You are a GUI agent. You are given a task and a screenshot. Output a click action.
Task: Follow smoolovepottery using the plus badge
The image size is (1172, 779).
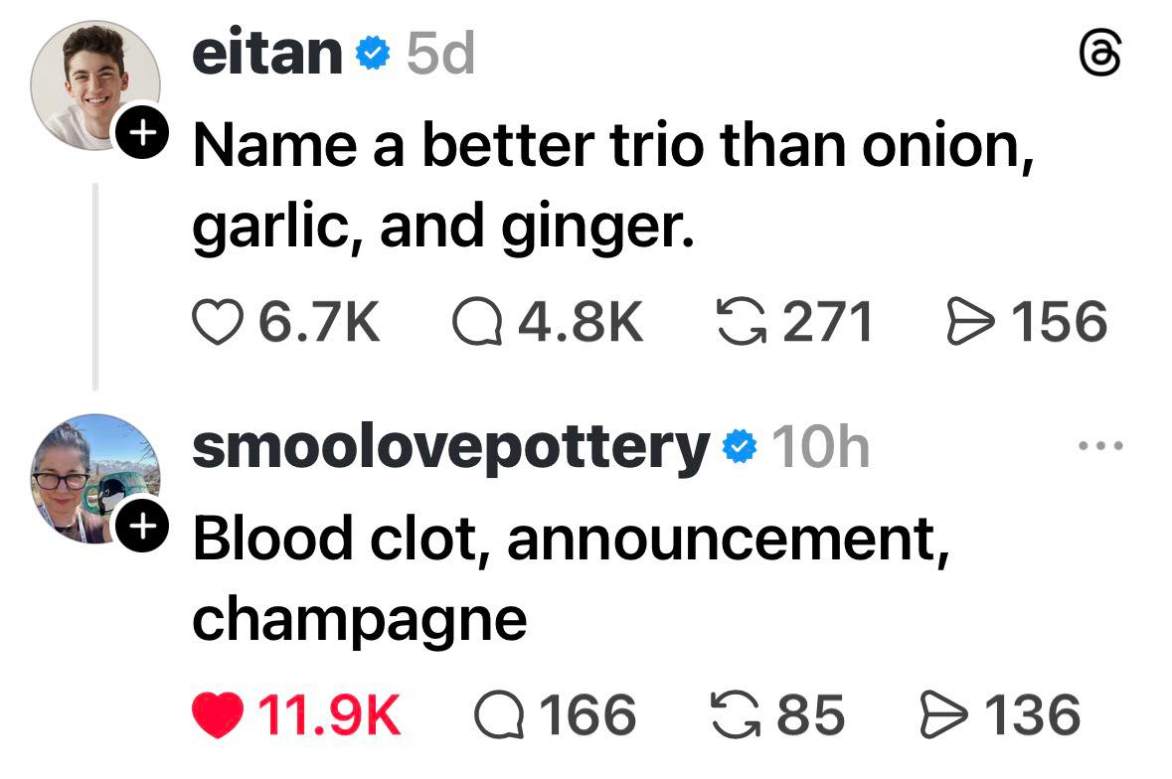click(139, 526)
